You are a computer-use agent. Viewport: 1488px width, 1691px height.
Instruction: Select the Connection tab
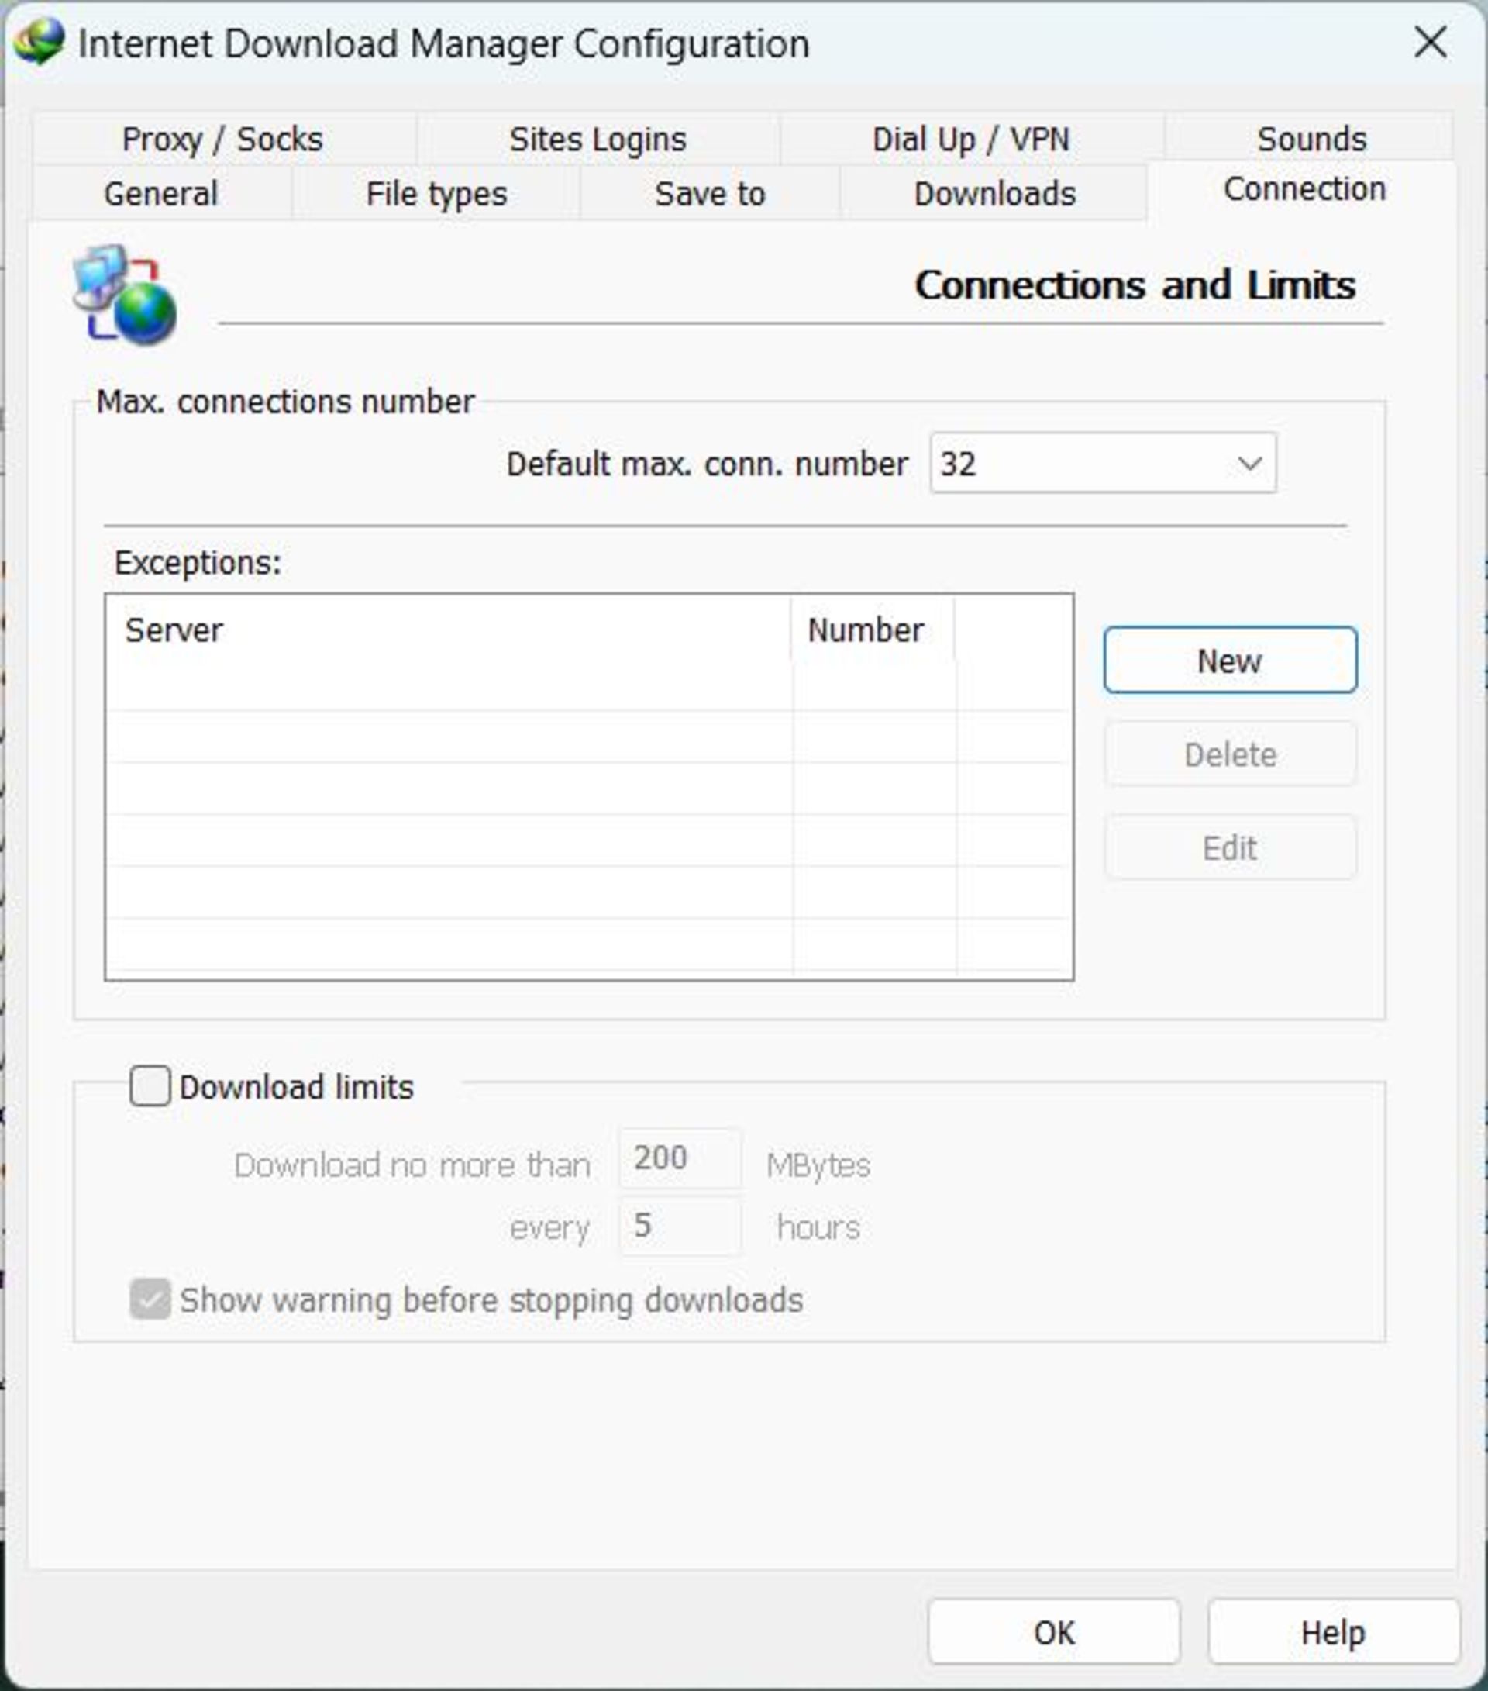pos(1304,189)
